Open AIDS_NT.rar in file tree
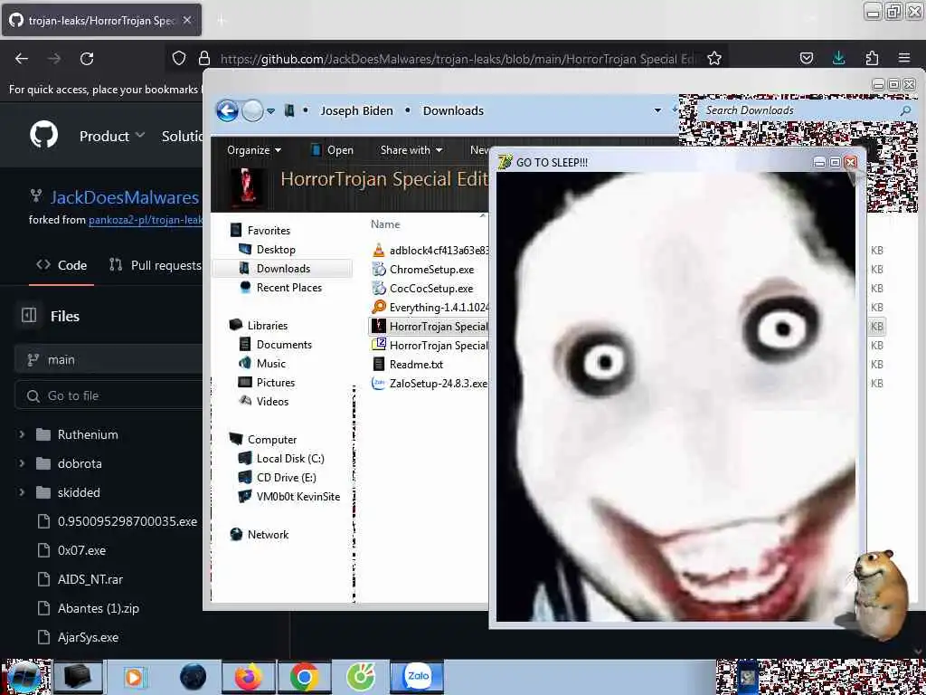Viewport: 926px width, 695px height. [90, 579]
